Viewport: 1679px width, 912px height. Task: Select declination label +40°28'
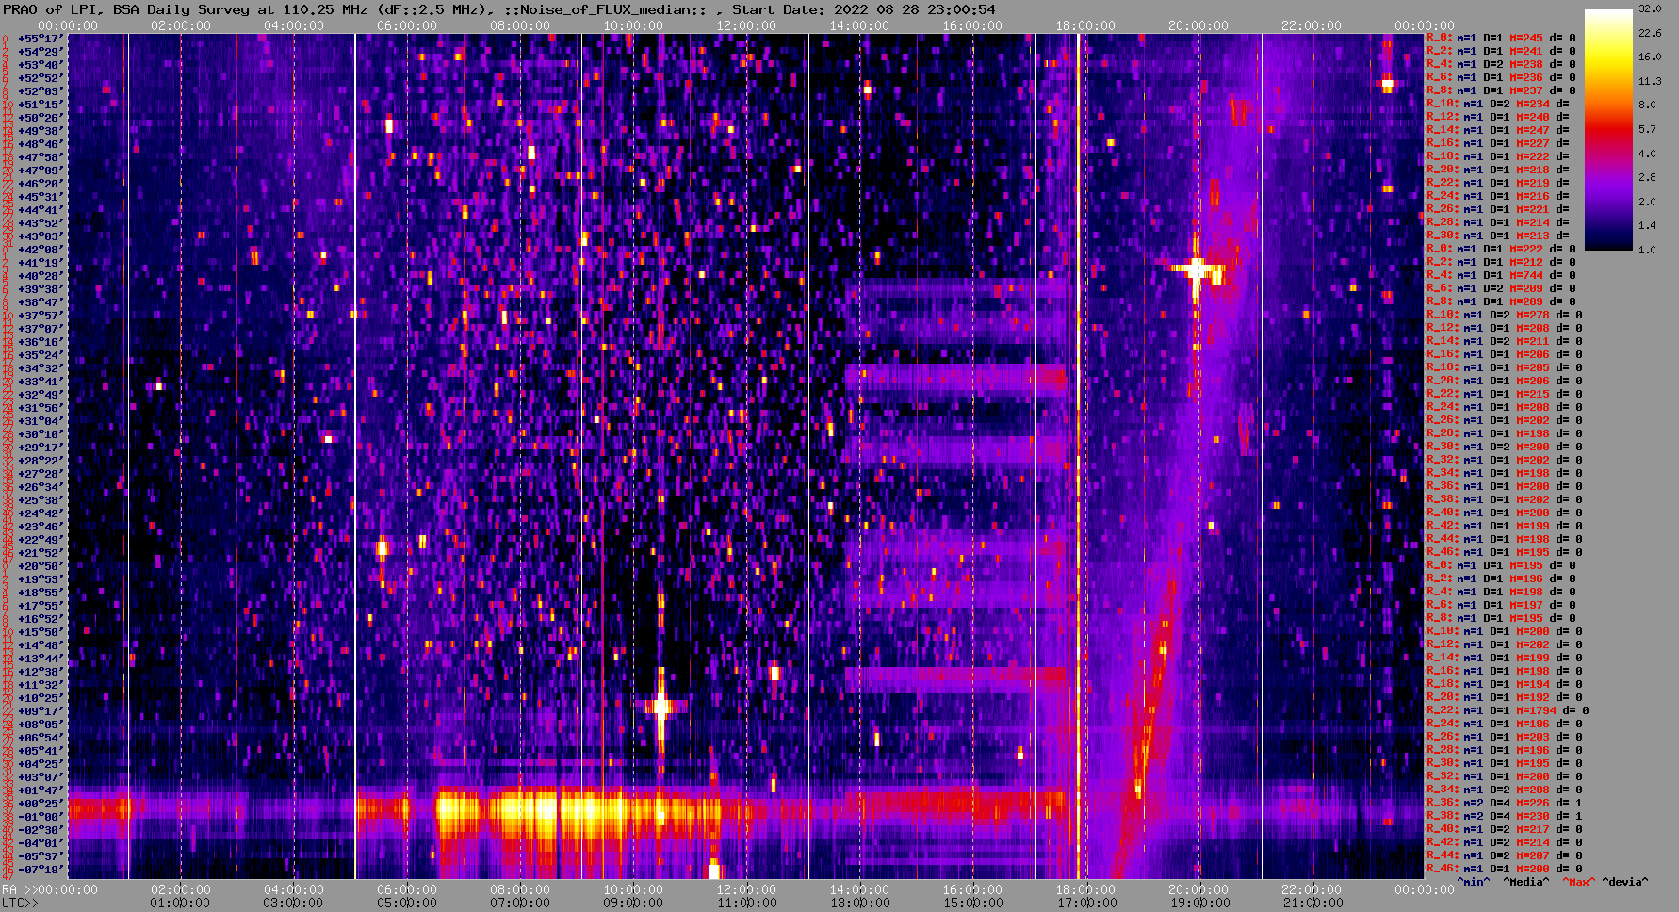(41, 275)
